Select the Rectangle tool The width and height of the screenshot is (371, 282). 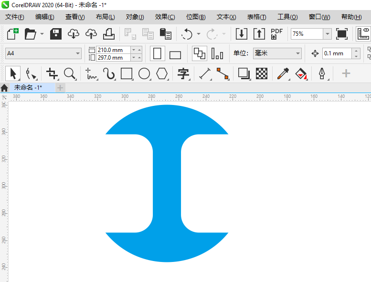coord(127,73)
